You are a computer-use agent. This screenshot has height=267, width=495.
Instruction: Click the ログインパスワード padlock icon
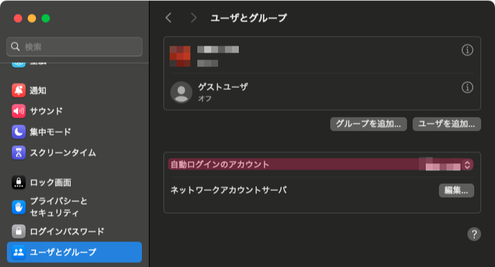coord(19,232)
